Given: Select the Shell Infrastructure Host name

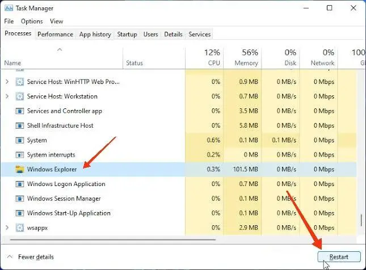Looking at the screenshot, I should tap(60, 125).
